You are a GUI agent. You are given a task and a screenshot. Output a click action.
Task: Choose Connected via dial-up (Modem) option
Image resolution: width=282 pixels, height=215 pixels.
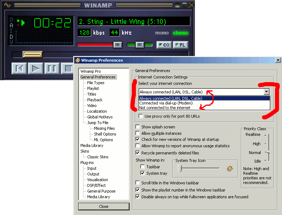(x=204, y=103)
